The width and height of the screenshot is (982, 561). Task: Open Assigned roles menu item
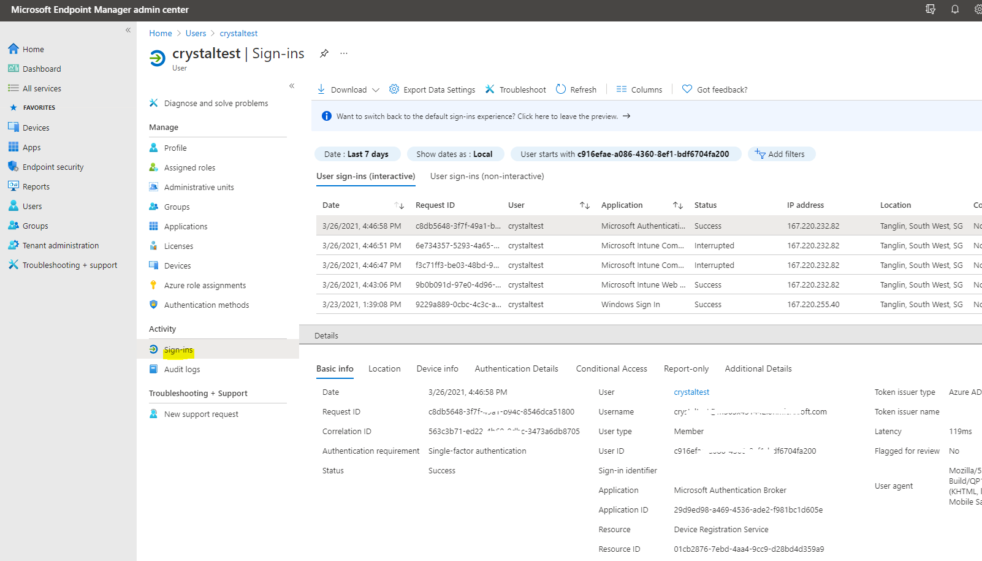[189, 167]
